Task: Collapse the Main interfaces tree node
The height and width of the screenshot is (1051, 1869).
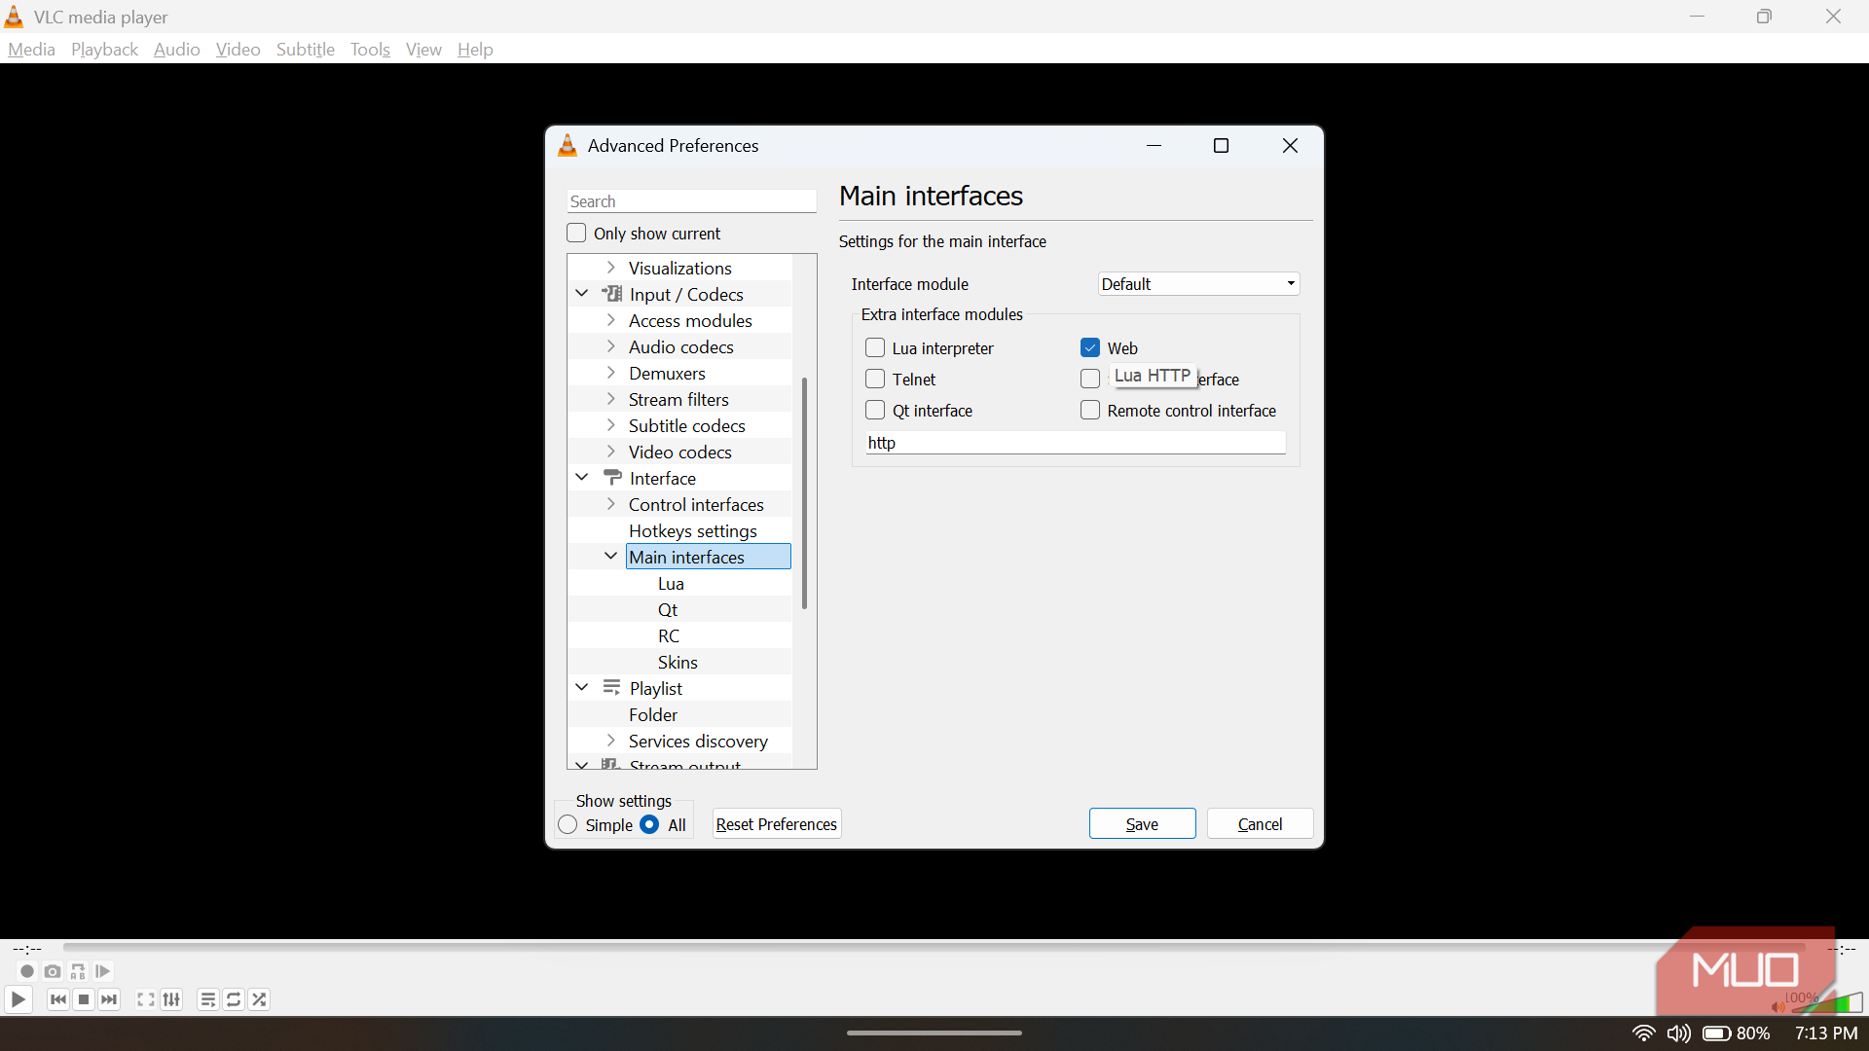Action: pyautogui.click(x=611, y=557)
